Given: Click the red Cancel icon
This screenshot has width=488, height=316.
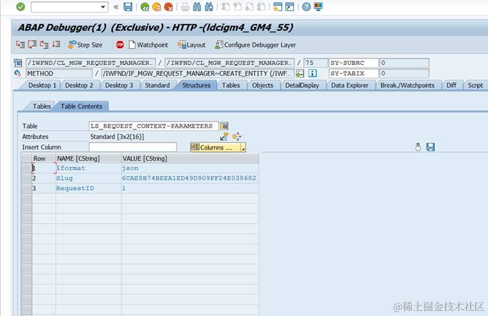Looking at the screenshot, I should pyautogui.click(x=169, y=7).
